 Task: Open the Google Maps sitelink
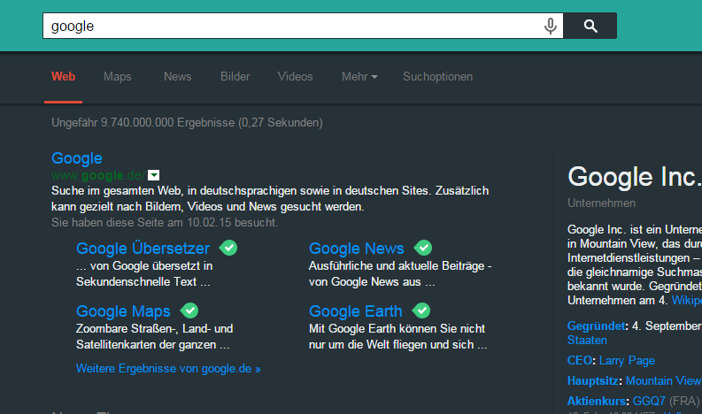click(123, 310)
